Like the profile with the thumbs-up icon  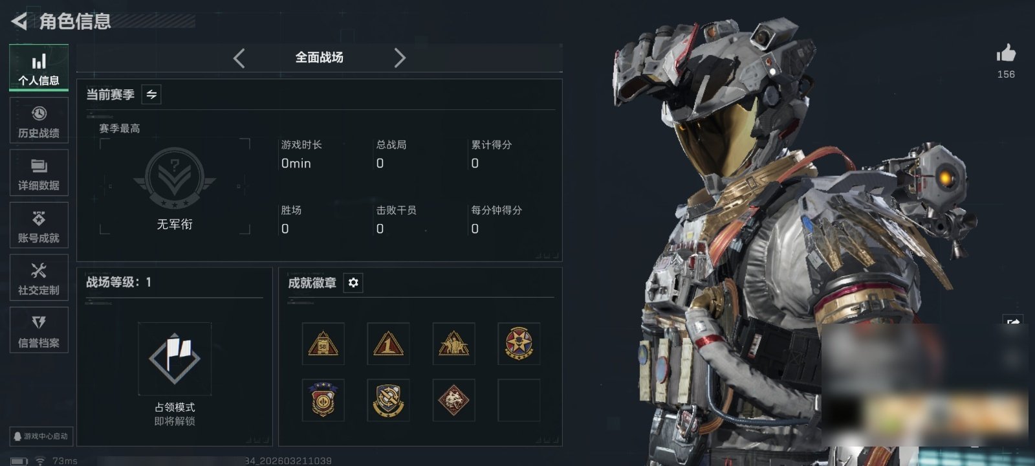coord(1006,53)
